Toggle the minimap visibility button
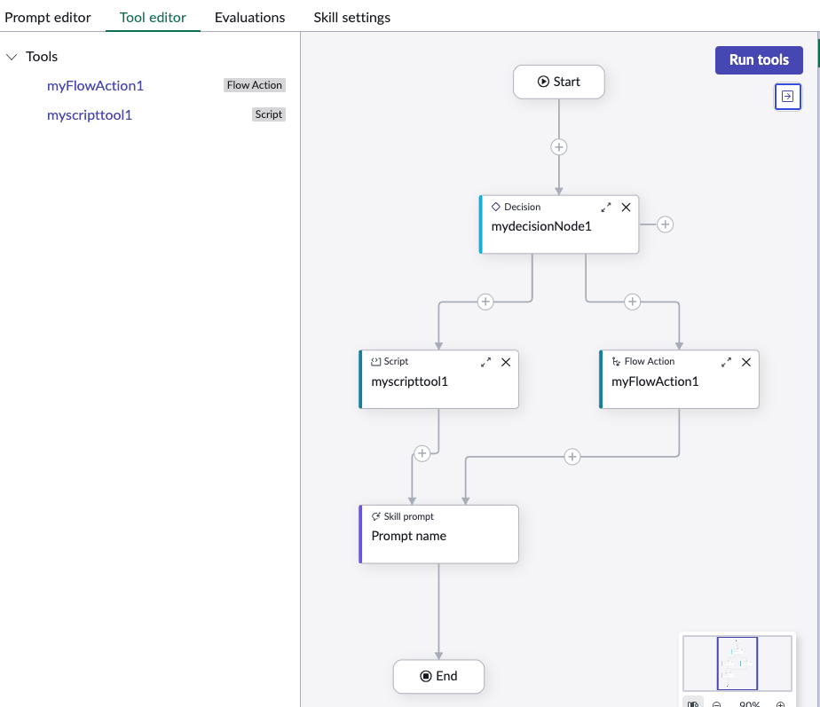Screen dimensions: 820x707 tap(693, 703)
